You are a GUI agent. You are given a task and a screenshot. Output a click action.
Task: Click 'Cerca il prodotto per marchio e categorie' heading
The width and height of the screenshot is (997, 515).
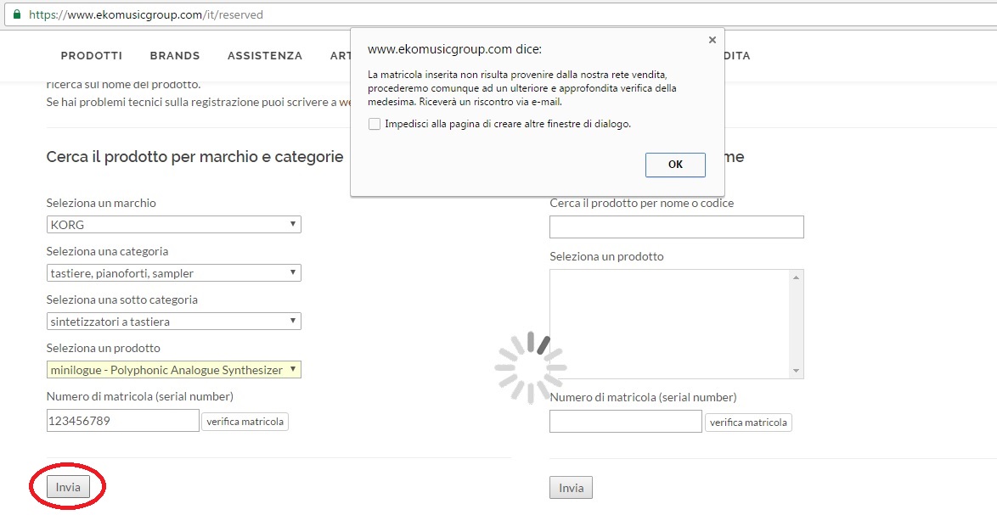(194, 157)
